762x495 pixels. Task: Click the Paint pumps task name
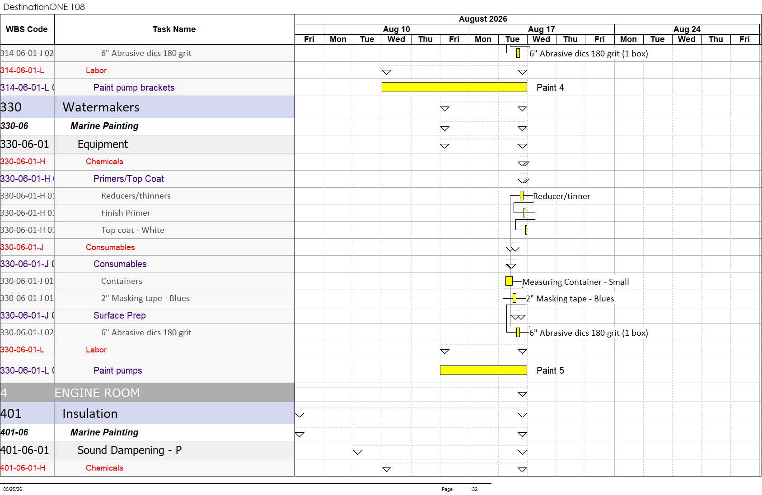(117, 370)
